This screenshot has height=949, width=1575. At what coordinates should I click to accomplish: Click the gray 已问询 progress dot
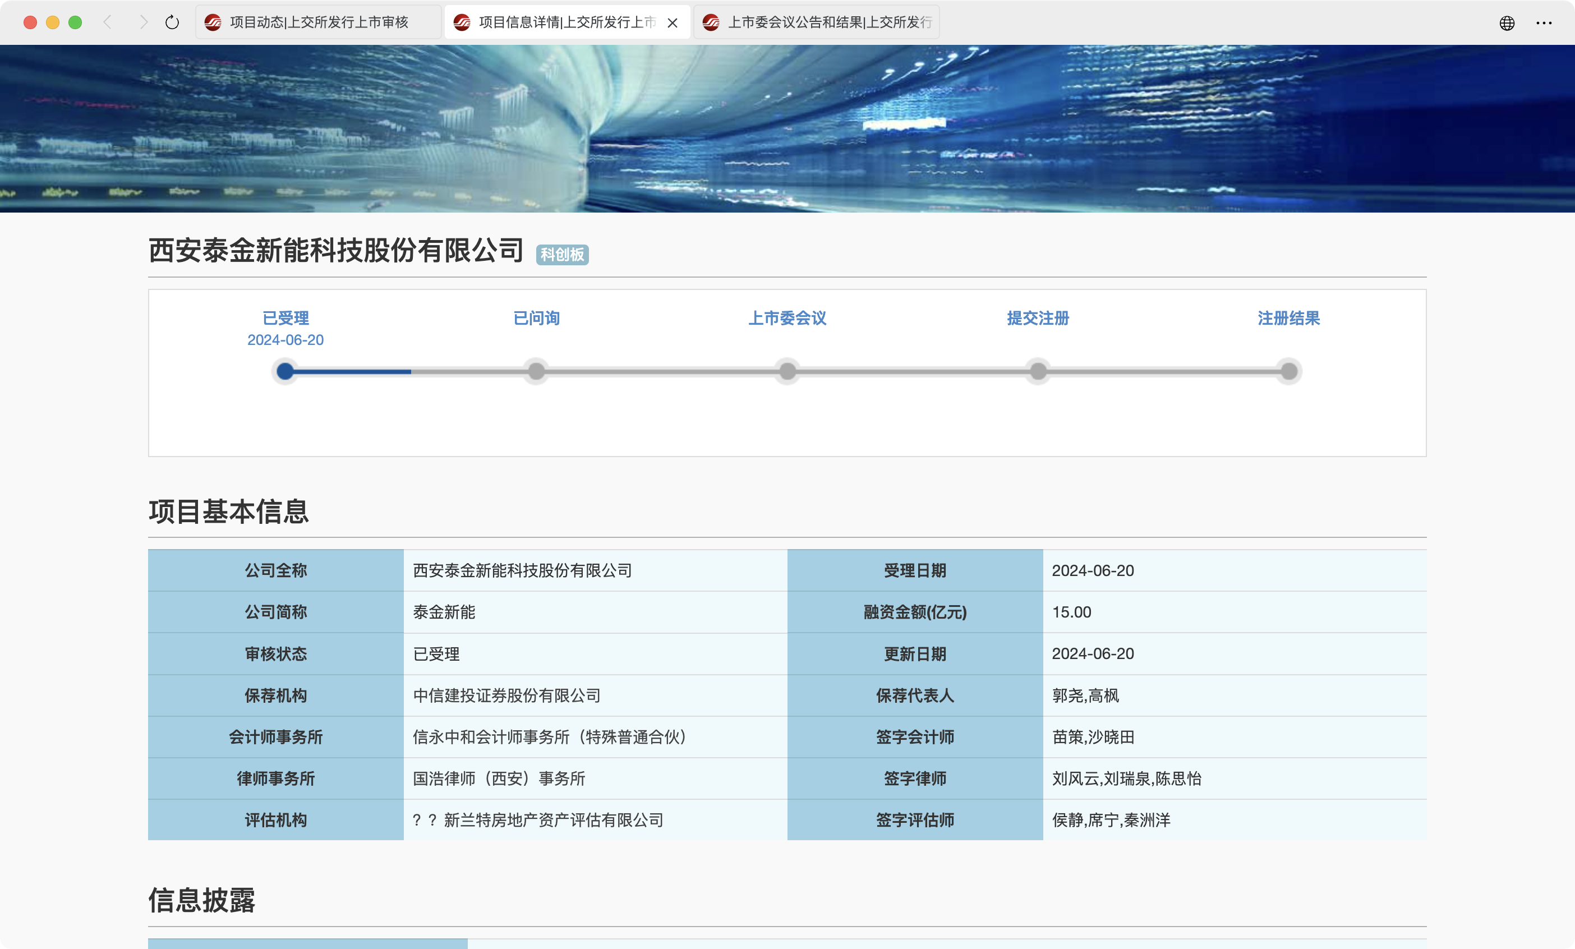pyautogui.click(x=536, y=371)
